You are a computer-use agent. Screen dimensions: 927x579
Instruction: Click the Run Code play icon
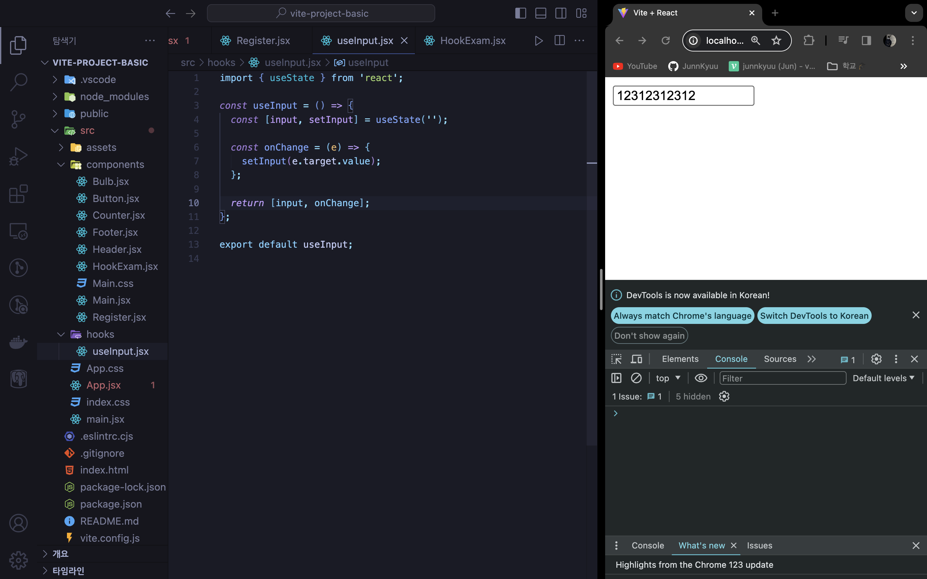coord(538,41)
